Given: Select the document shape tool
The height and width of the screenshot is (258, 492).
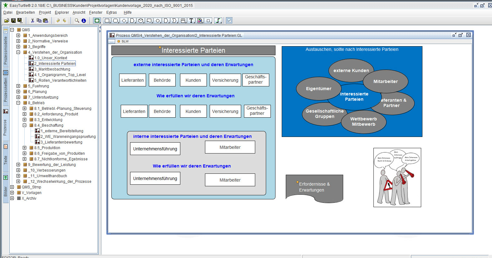Looking at the screenshot, I should pos(149,21).
